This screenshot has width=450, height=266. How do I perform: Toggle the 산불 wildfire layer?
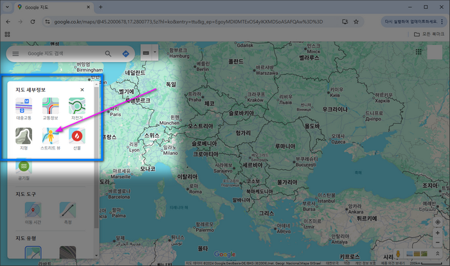[77, 139]
